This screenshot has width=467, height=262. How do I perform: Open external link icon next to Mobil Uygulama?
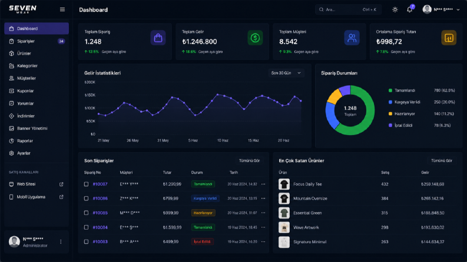61,197
